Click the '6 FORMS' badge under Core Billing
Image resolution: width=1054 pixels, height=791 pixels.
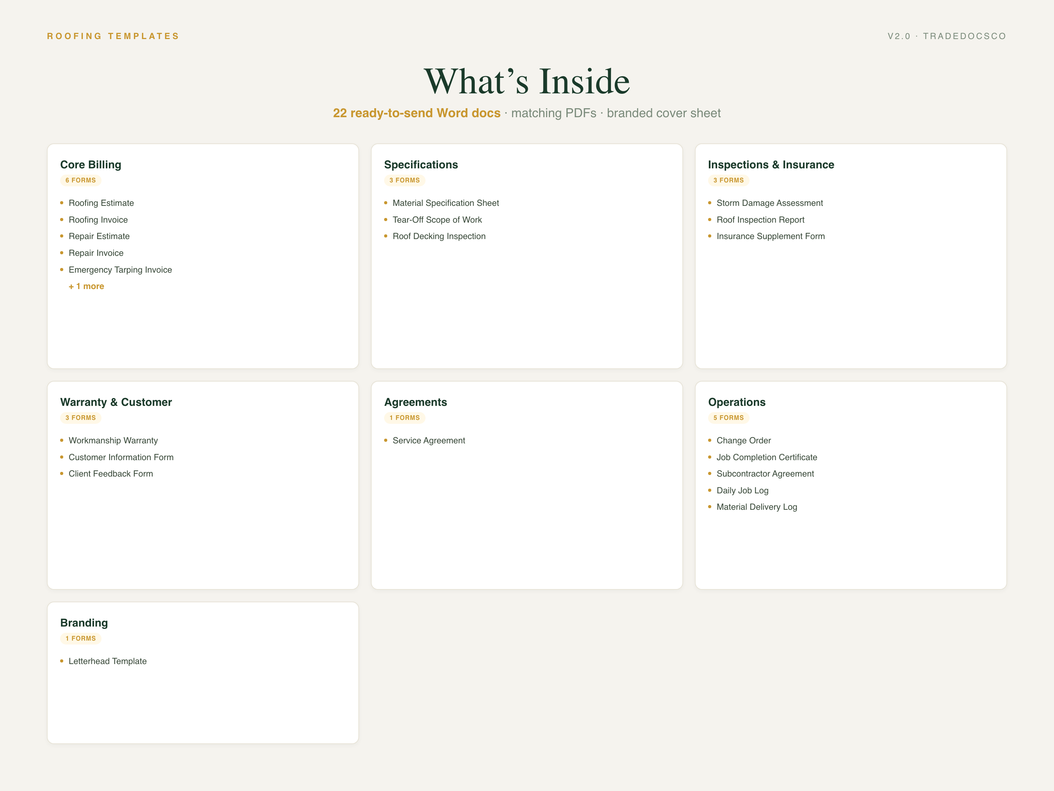click(80, 180)
